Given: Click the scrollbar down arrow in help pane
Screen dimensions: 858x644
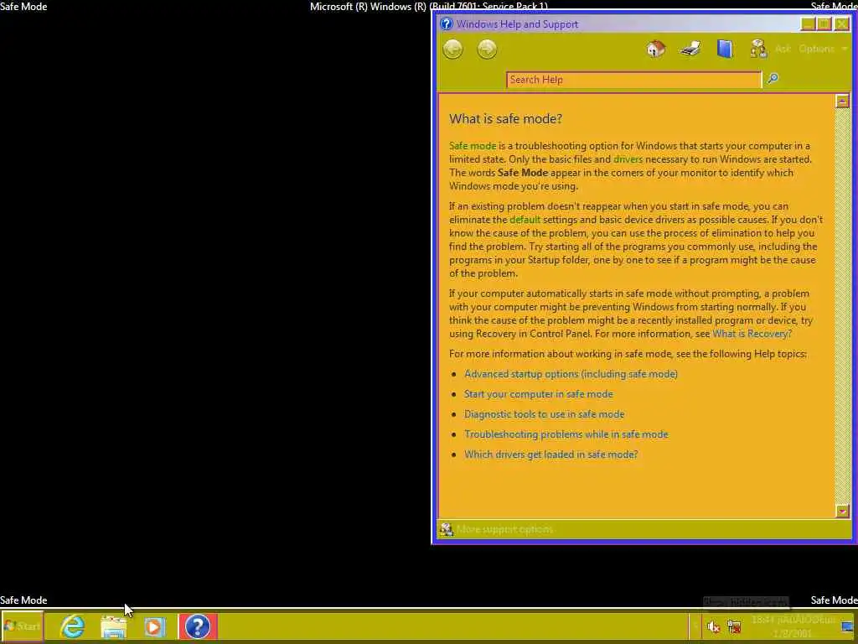Looking at the screenshot, I should click(x=842, y=512).
